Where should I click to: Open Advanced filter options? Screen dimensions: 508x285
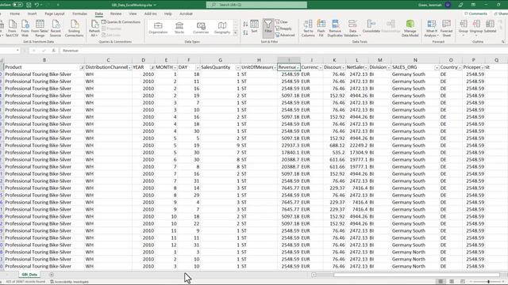pos(285,35)
